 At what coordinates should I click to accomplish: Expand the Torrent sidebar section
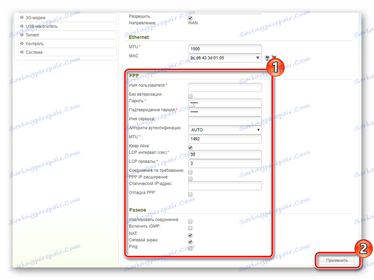point(67,35)
